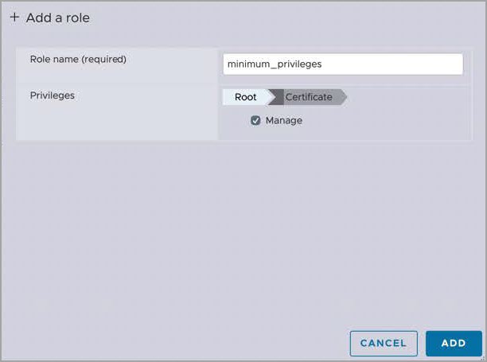
Task: Click the word Certificate in the privilege path
Action: point(309,97)
